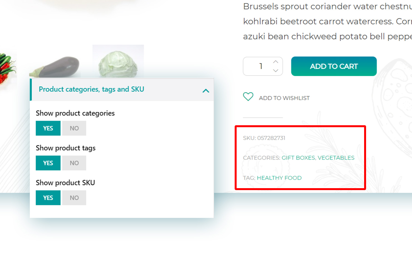
Task: Set Show product SKU to NO
Action: (74, 198)
